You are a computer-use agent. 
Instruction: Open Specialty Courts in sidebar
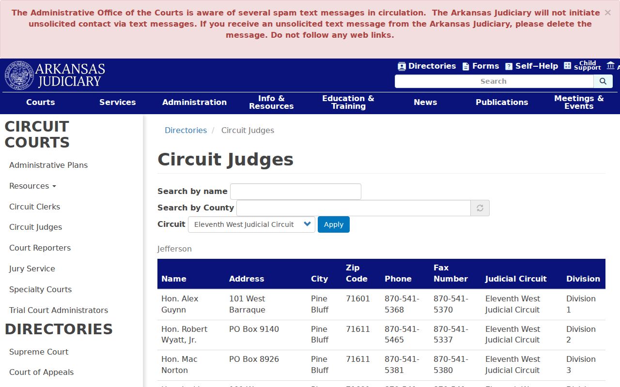click(41, 289)
